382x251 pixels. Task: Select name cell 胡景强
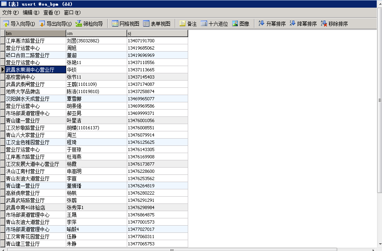tap(97, 106)
